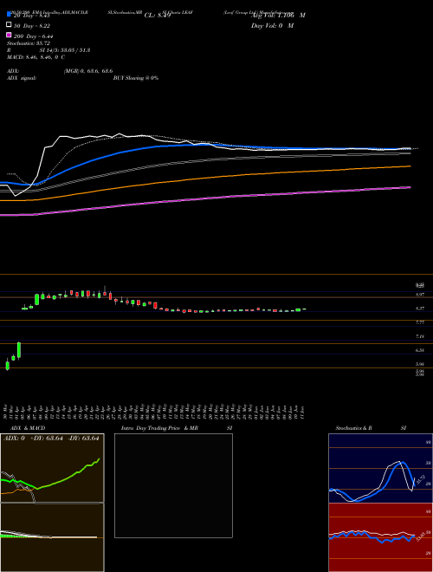Click the ADX: 0 +DY: 63.64 readout
The height and width of the screenshot is (572, 433).
(51, 439)
